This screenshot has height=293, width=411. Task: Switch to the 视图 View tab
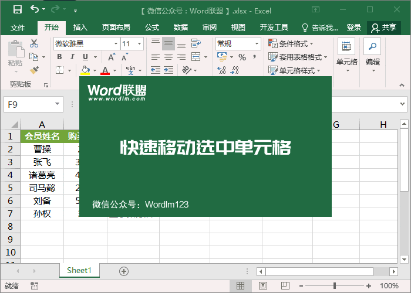pos(238,28)
